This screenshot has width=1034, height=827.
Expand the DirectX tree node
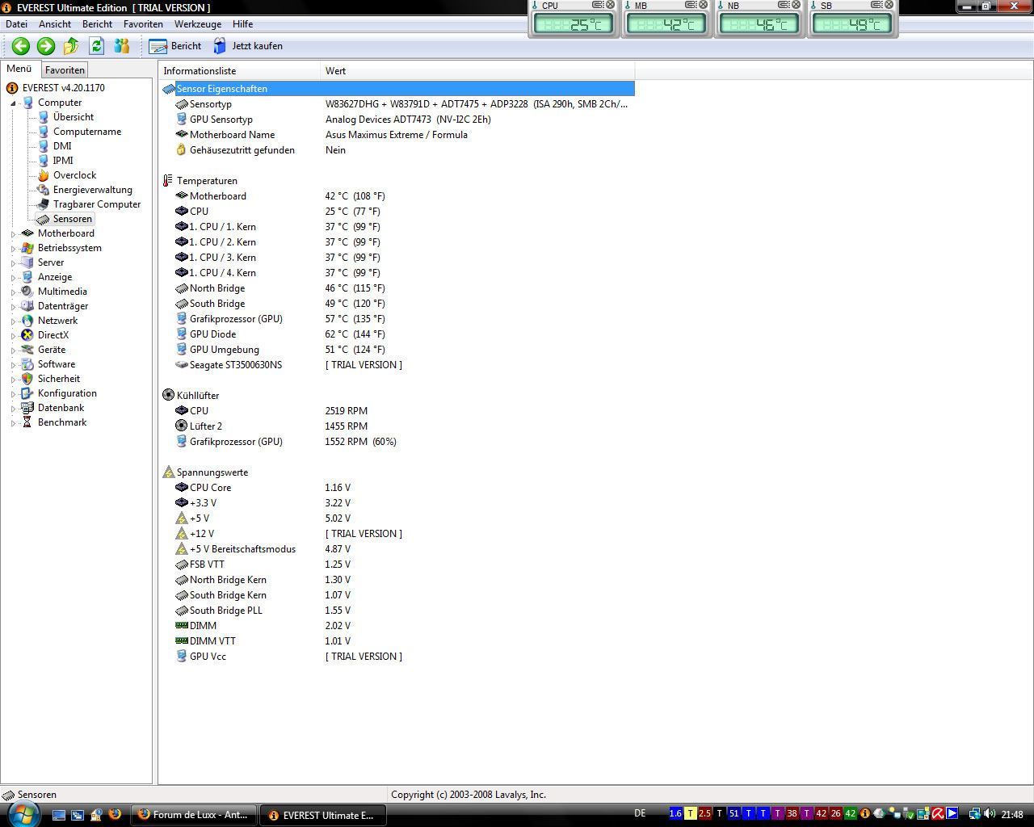(13, 335)
